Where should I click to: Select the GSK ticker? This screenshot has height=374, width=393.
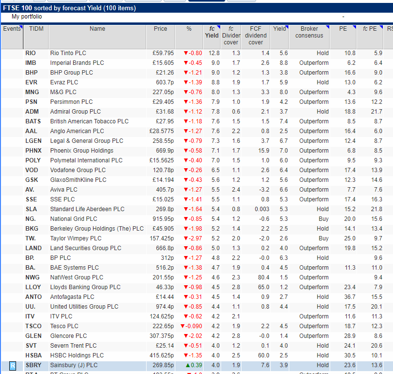click(x=32, y=180)
